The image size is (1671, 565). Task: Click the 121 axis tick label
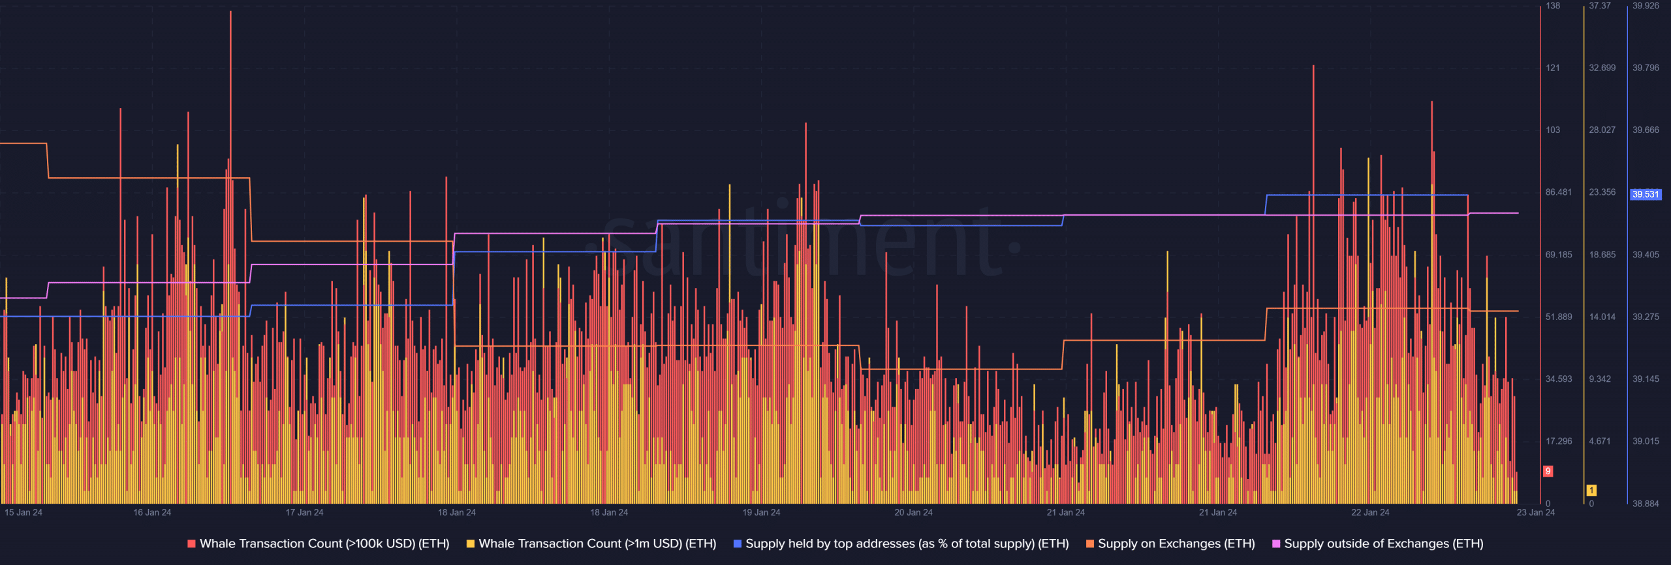click(x=1553, y=68)
